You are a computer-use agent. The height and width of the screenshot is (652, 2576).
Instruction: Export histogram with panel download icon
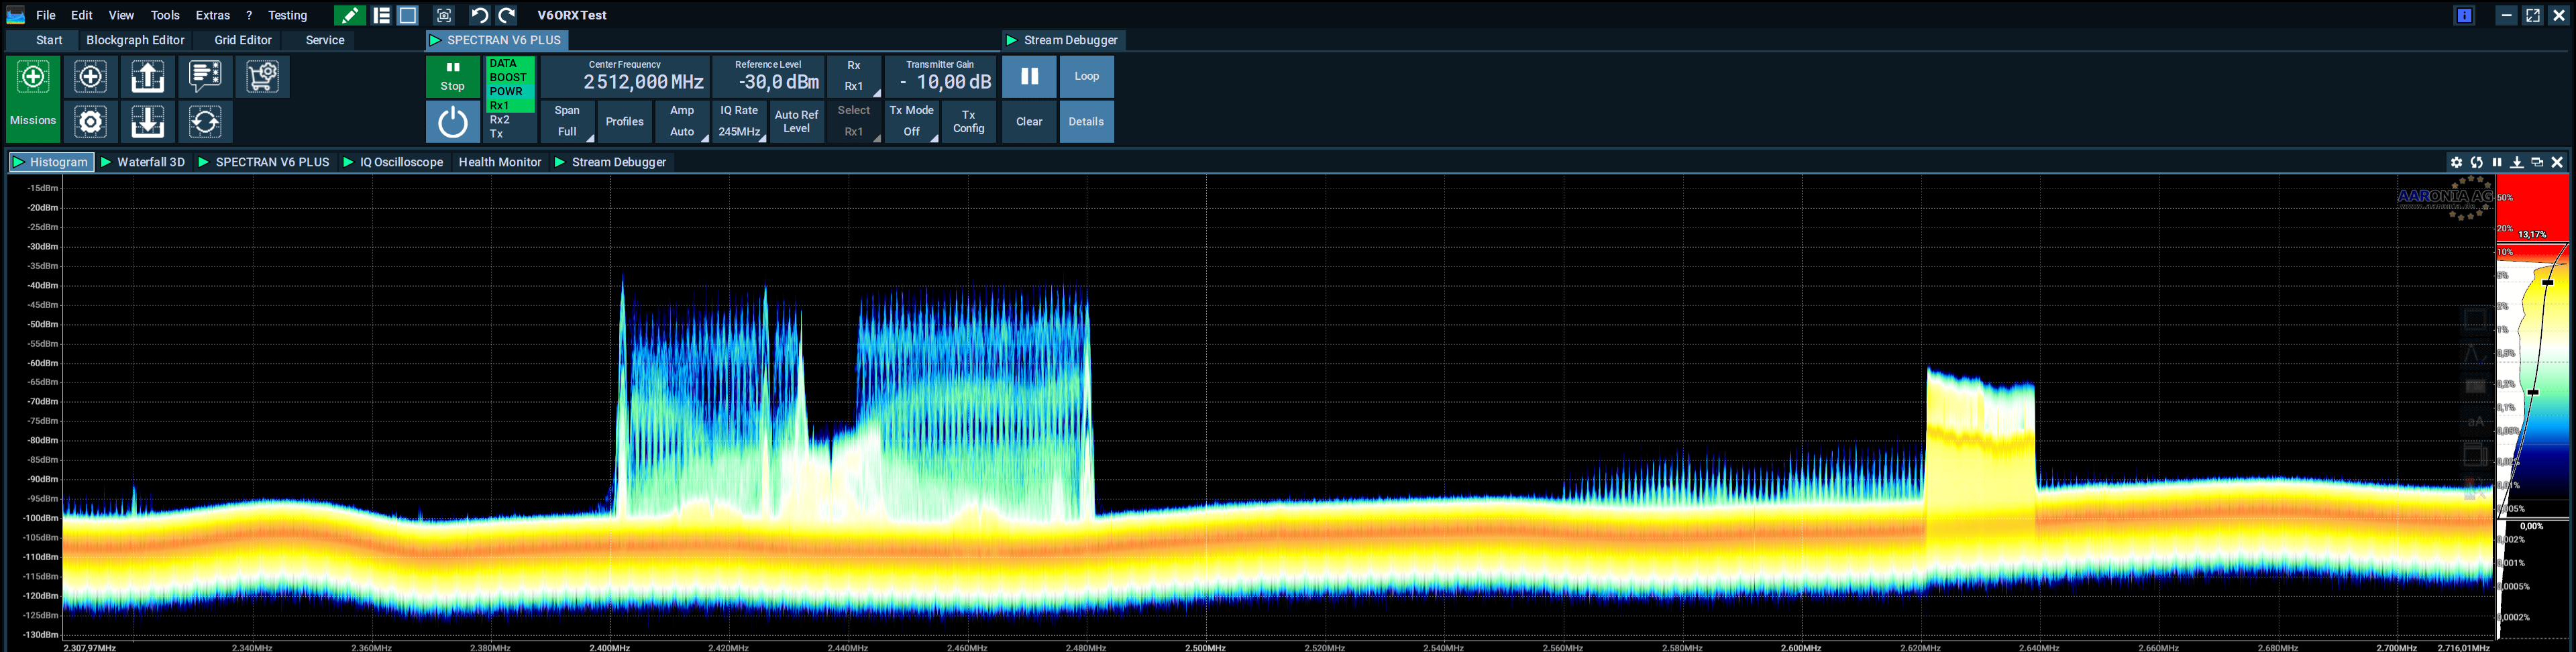(2517, 162)
